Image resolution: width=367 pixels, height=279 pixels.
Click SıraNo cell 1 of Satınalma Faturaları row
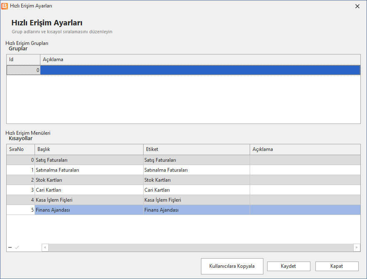(21, 170)
